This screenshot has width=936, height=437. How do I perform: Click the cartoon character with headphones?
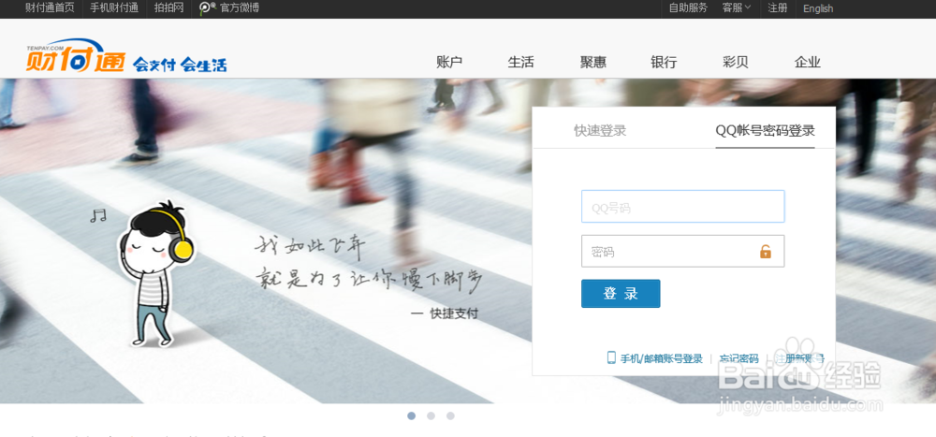[156, 274]
